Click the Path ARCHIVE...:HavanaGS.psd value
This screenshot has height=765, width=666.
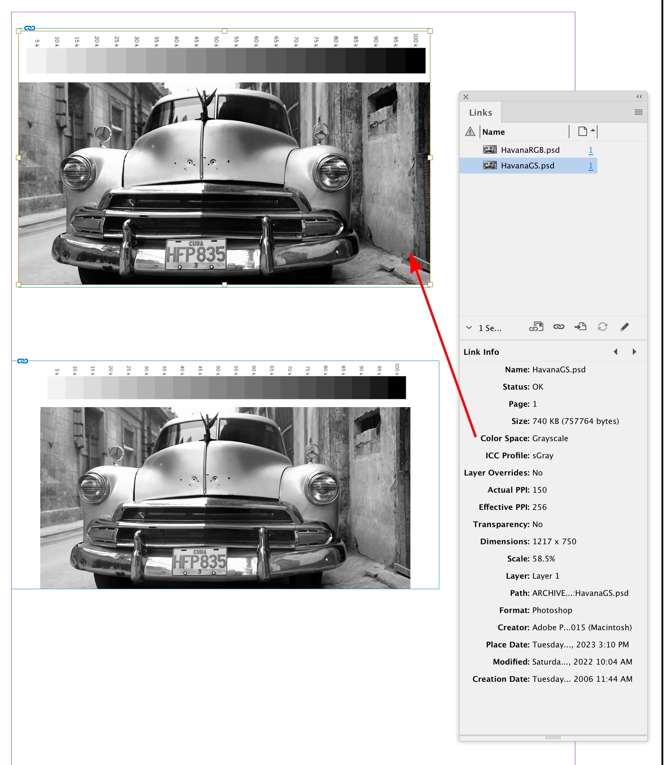pyautogui.click(x=580, y=593)
